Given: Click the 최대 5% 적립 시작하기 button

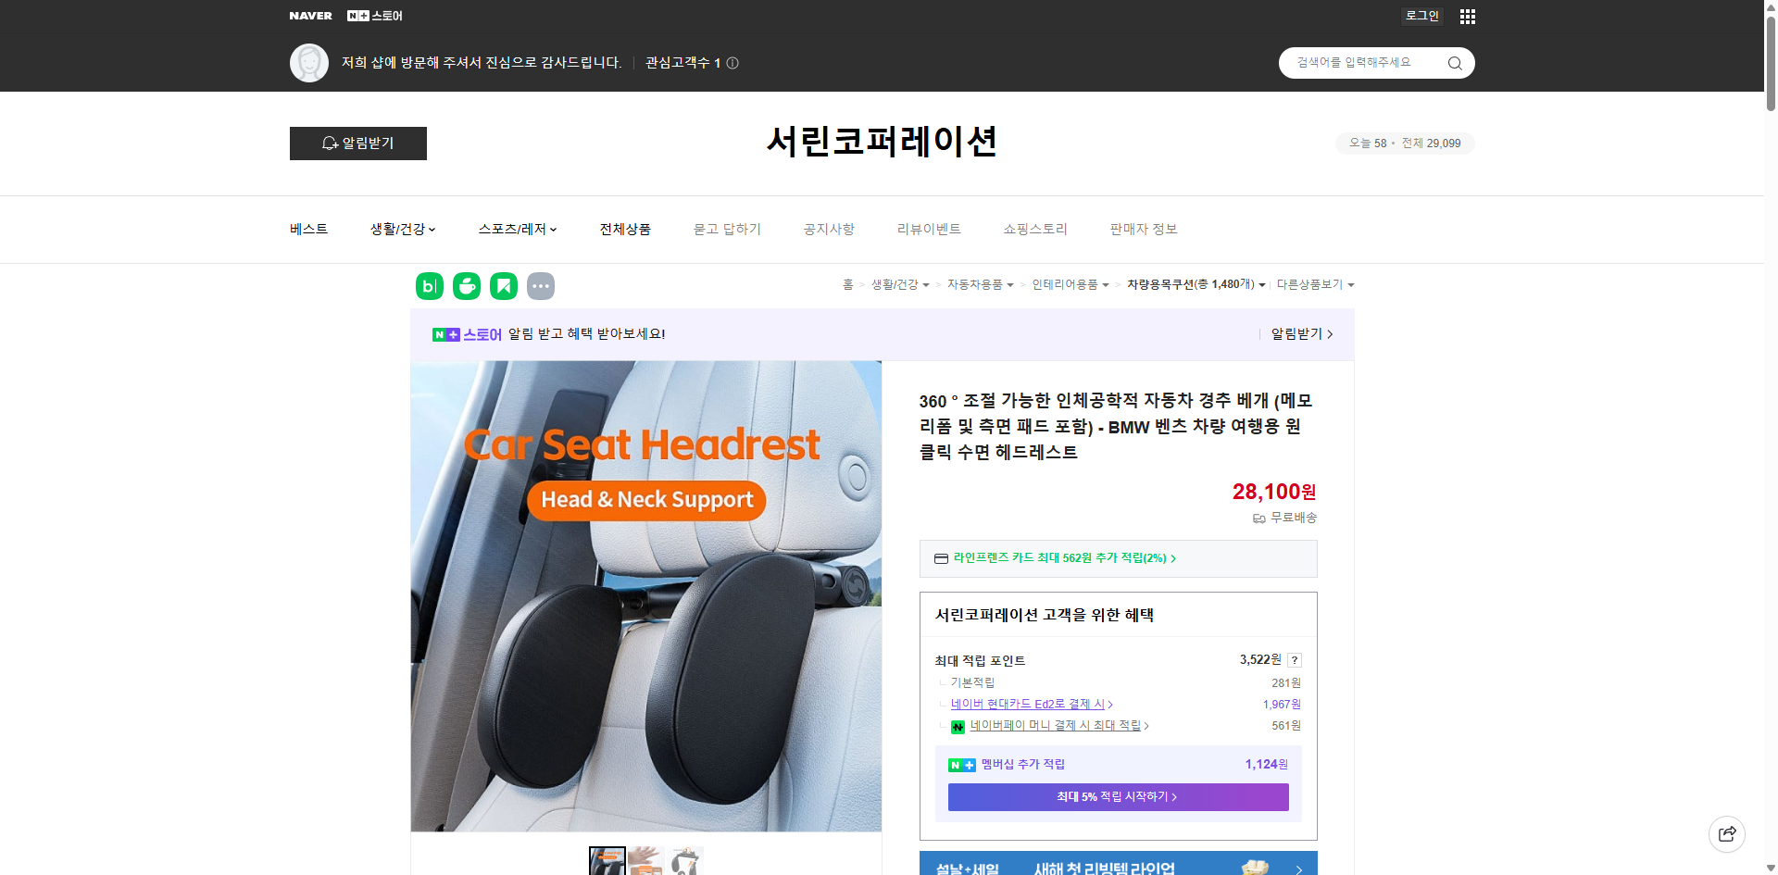Looking at the screenshot, I should (1117, 796).
